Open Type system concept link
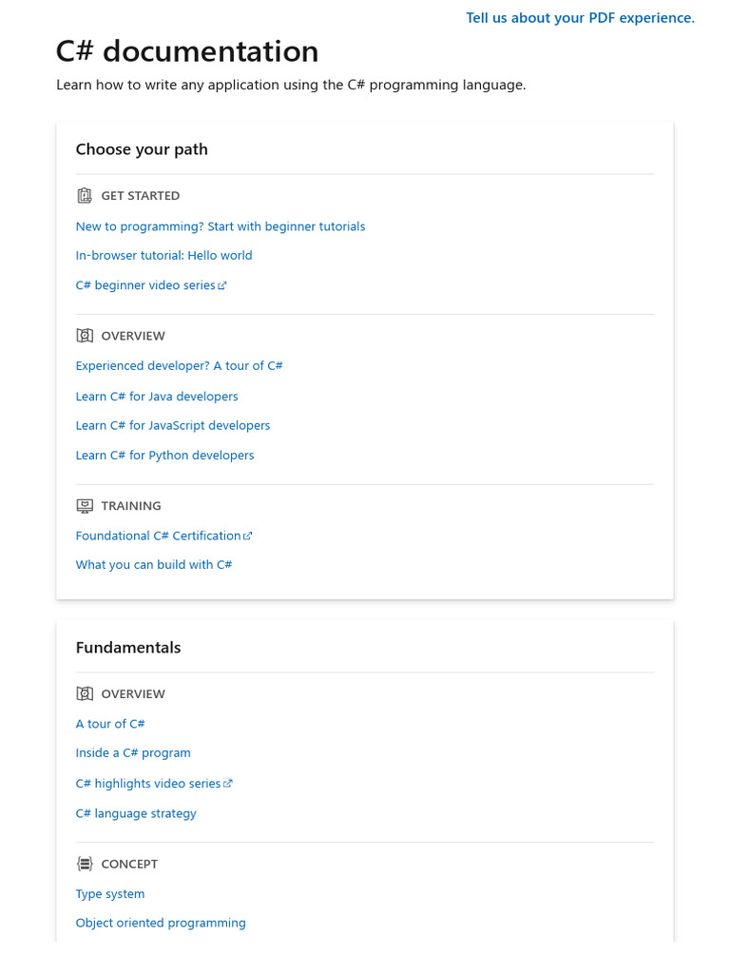Viewport: 730px width, 974px height. coord(110,894)
